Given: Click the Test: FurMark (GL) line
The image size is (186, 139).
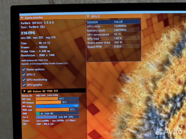Looking at the screenshot, I should click(33, 27).
